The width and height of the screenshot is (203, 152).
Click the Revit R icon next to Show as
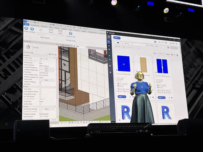click(x=166, y=43)
